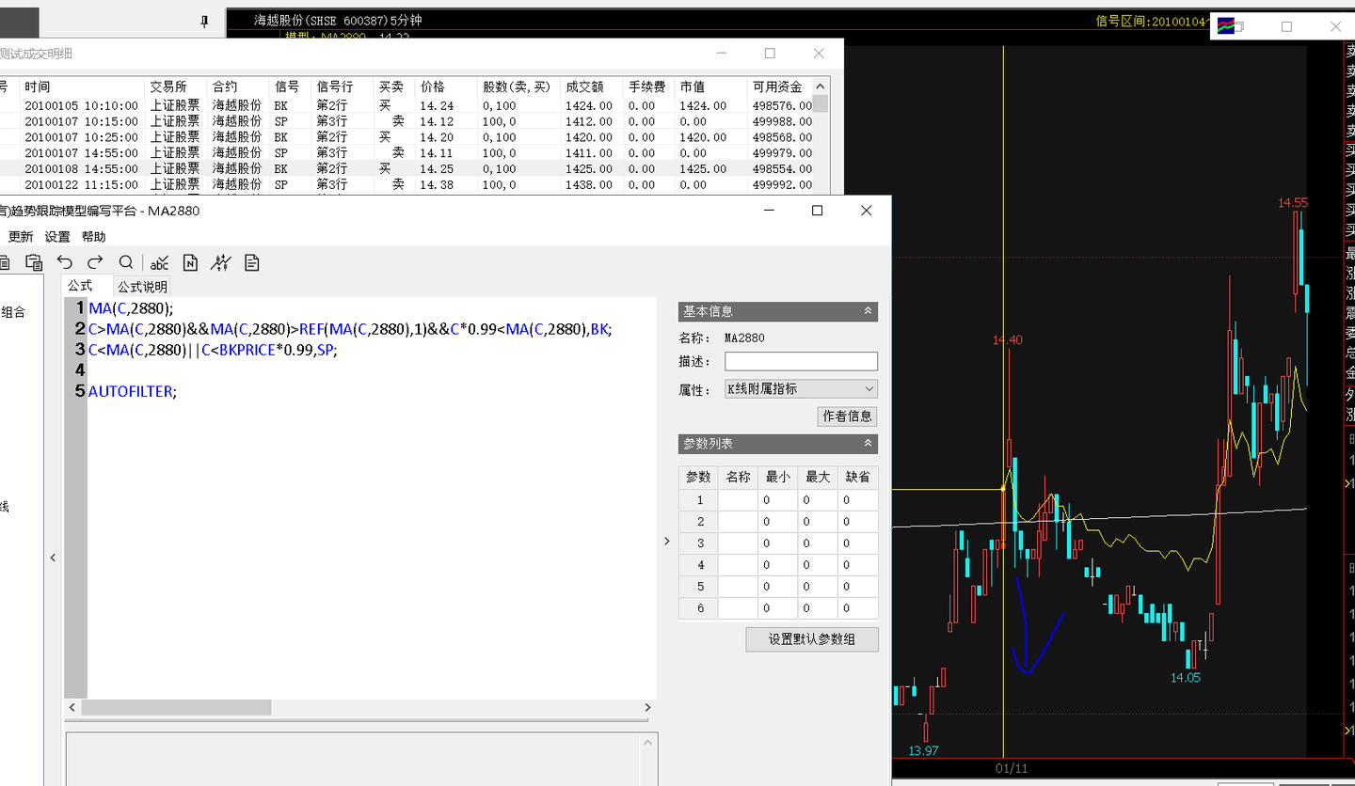The width and height of the screenshot is (1355, 786).
Task: Open the search magnifier tool
Action: click(126, 262)
